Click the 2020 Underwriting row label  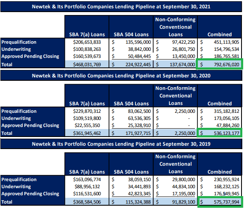(16, 119)
